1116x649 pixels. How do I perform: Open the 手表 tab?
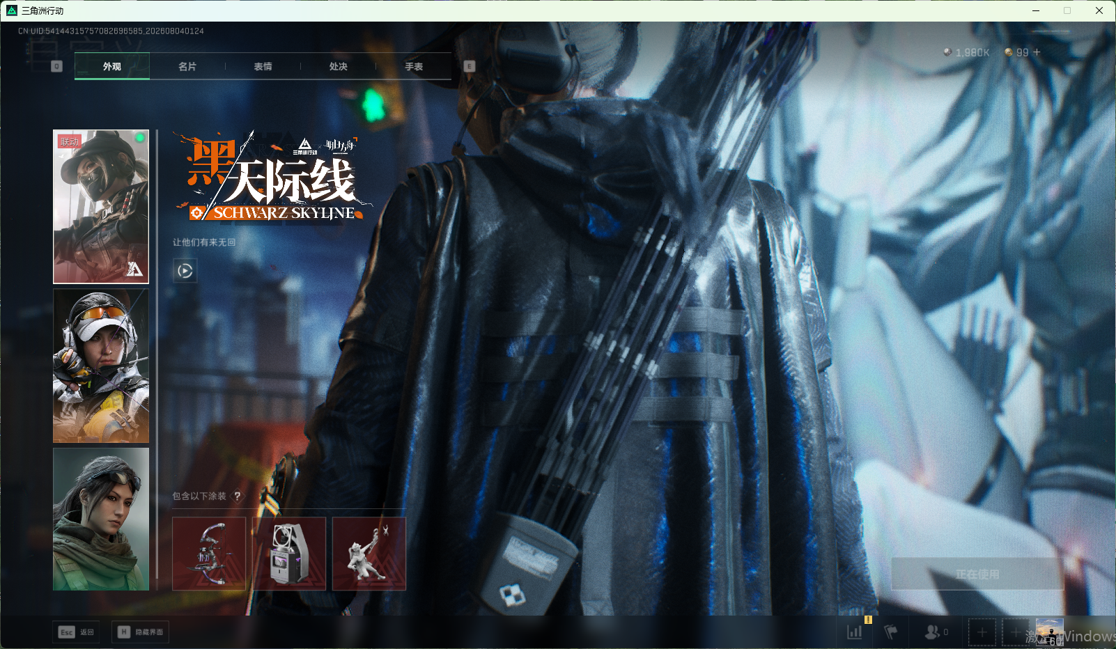point(414,66)
